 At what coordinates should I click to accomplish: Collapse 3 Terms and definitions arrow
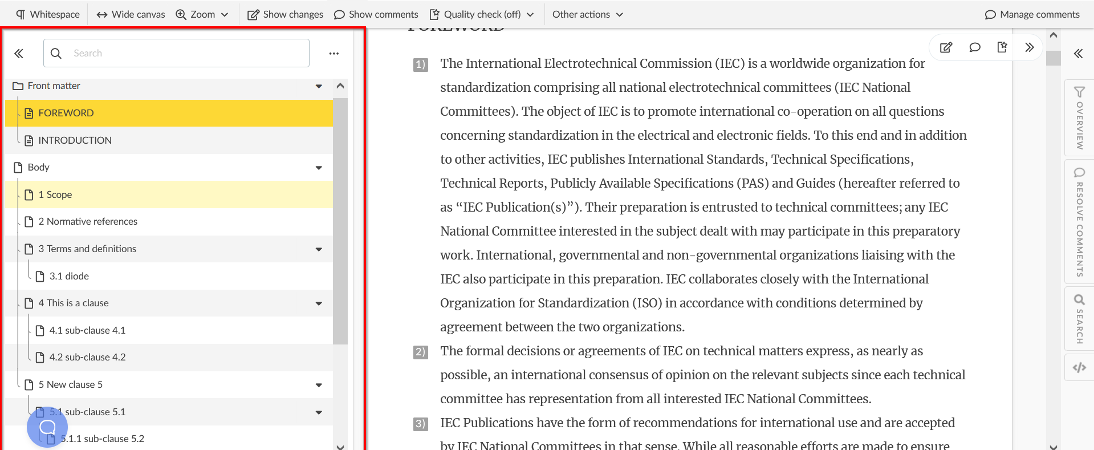pos(319,249)
